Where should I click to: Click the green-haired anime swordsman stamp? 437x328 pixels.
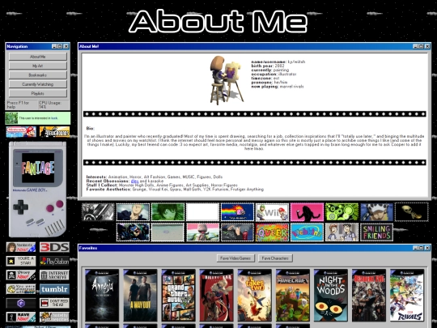[x=133, y=212]
